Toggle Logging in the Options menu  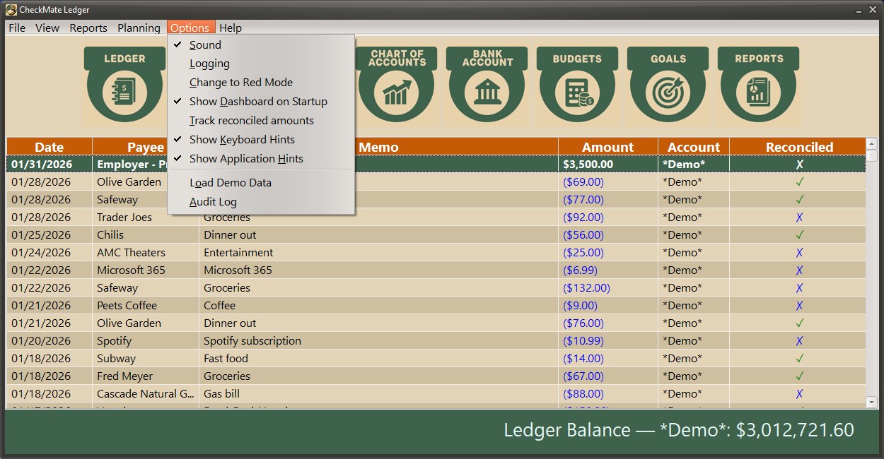pos(261,64)
